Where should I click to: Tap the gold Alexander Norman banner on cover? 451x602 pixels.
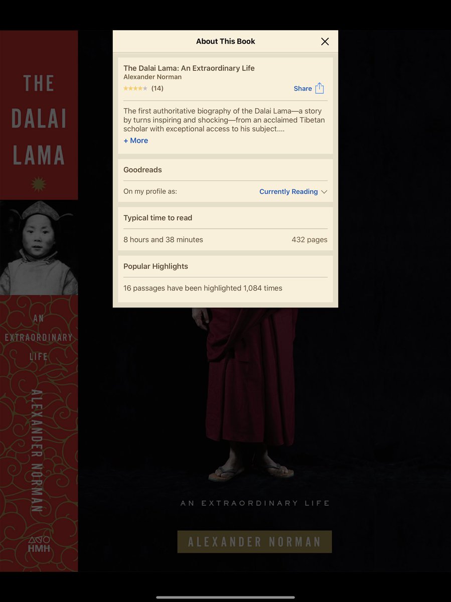coord(254,542)
